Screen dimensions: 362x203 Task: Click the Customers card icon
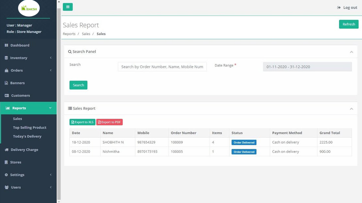[7, 95]
